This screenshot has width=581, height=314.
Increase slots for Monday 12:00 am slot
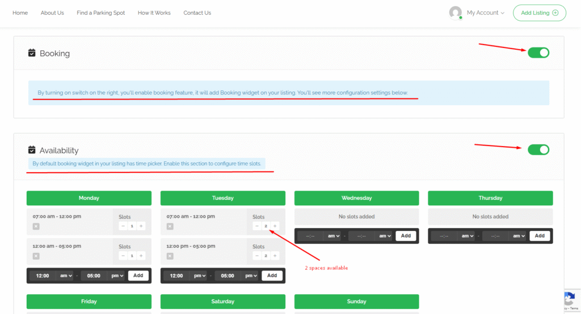[x=141, y=256]
